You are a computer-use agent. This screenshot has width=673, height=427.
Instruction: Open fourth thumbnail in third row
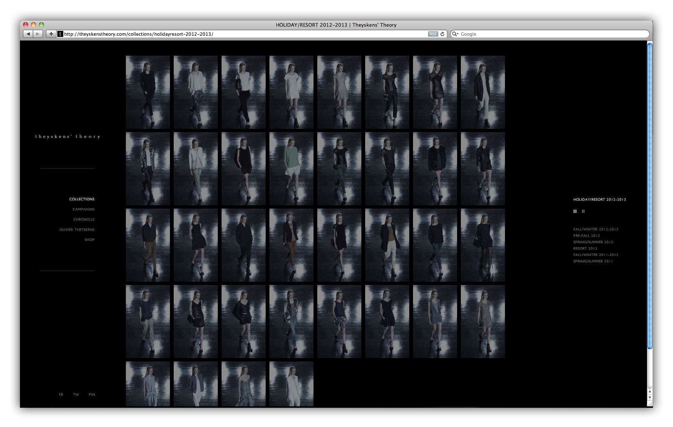tap(291, 245)
